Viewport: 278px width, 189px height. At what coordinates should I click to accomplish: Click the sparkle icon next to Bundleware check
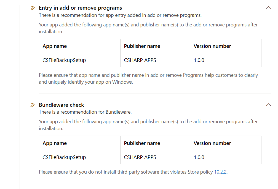32,105
